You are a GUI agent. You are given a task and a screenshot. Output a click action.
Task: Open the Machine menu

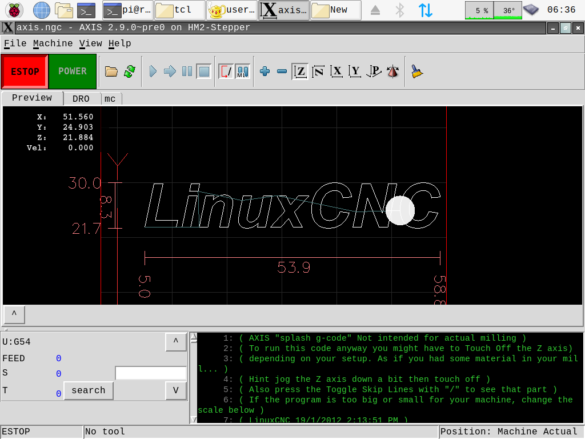point(53,43)
